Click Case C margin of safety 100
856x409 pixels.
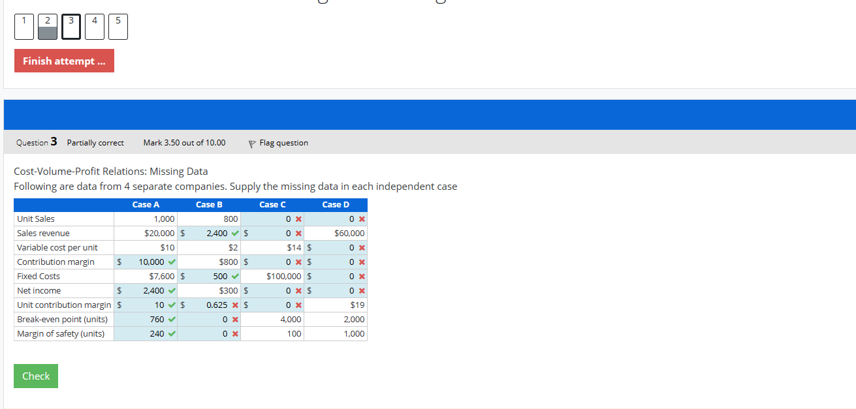pos(294,333)
